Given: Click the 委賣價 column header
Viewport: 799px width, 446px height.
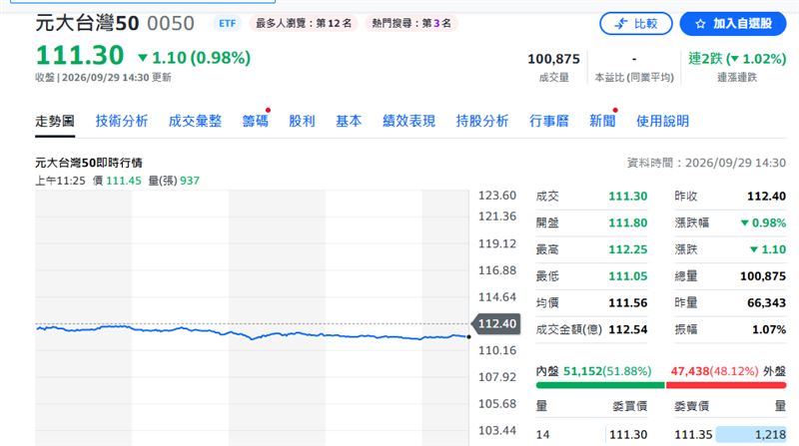Looking at the screenshot, I should click(x=692, y=406).
